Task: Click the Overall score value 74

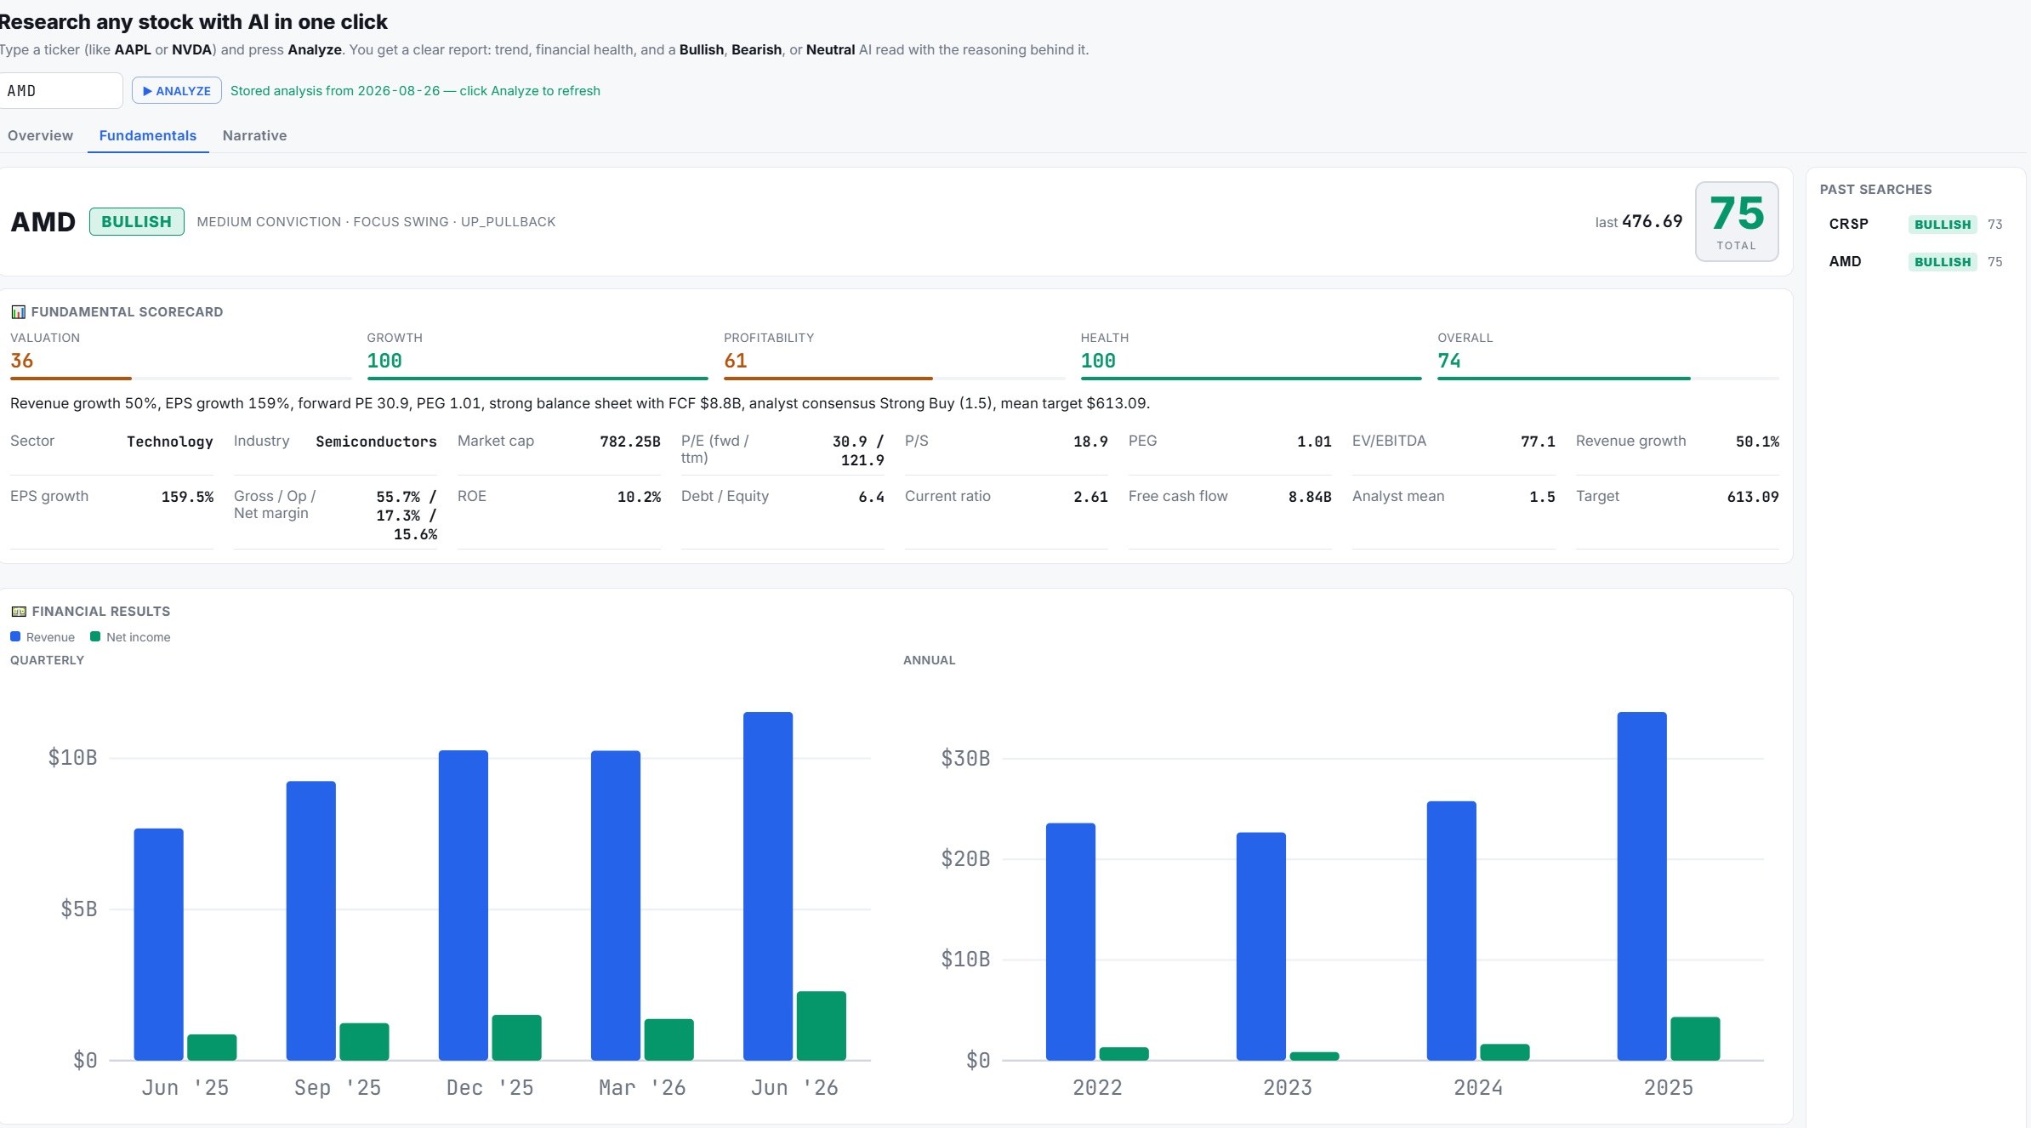Action: pyautogui.click(x=1449, y=361)
